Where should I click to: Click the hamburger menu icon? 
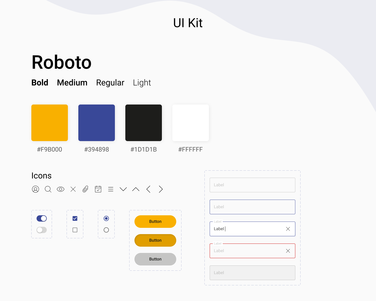coord(111,189)
